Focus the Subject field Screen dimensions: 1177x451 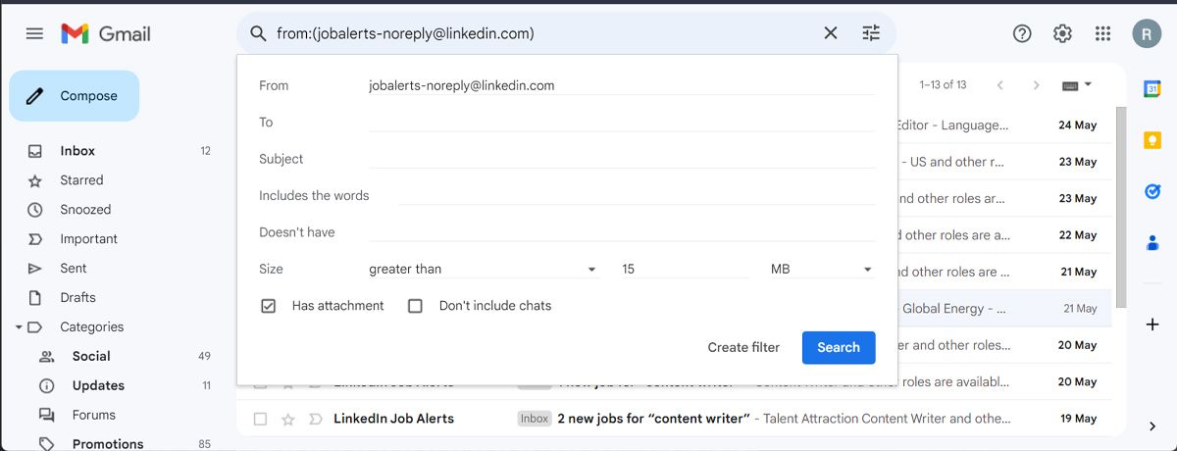pos(622,159)
